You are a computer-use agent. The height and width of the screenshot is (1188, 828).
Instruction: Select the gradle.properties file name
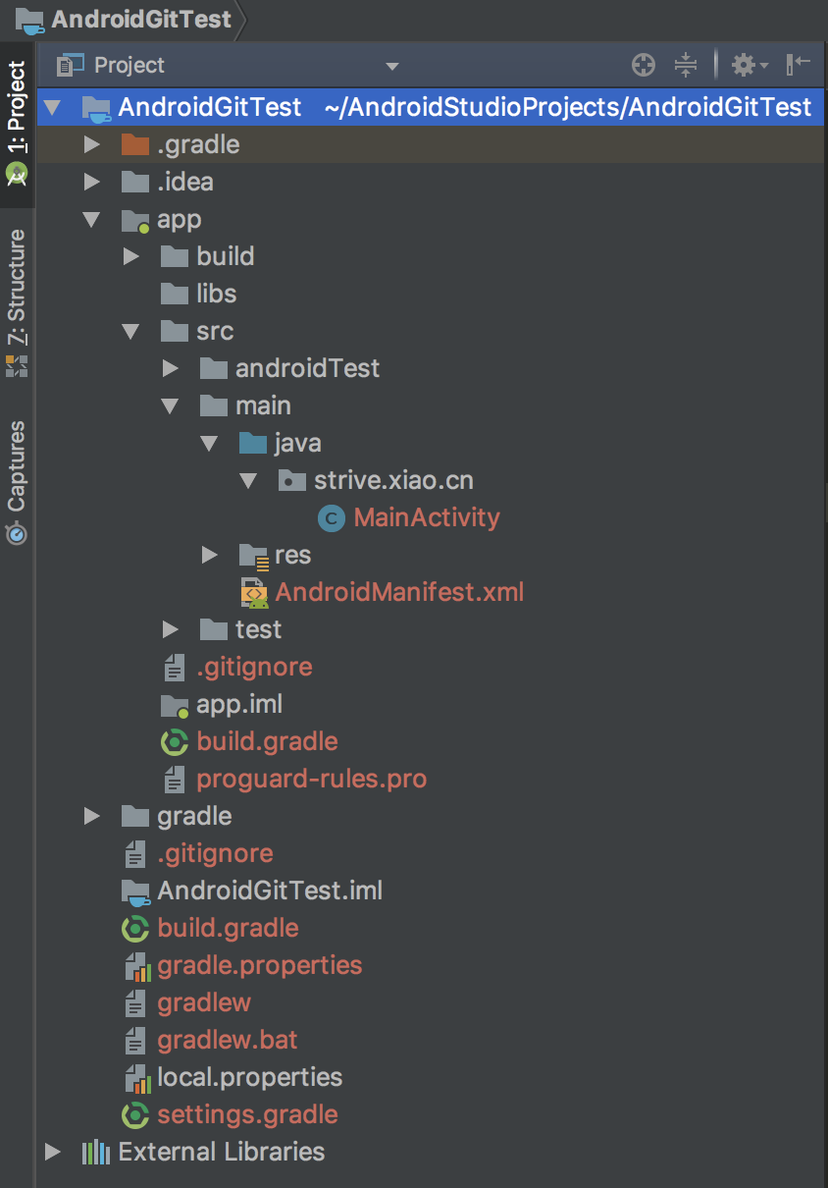coord(260,967)
